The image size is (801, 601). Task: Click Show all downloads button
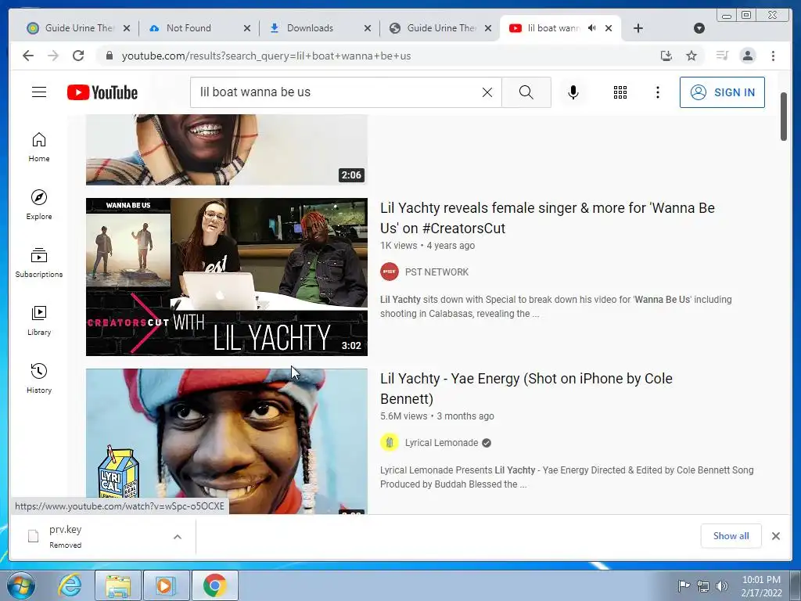731,535
